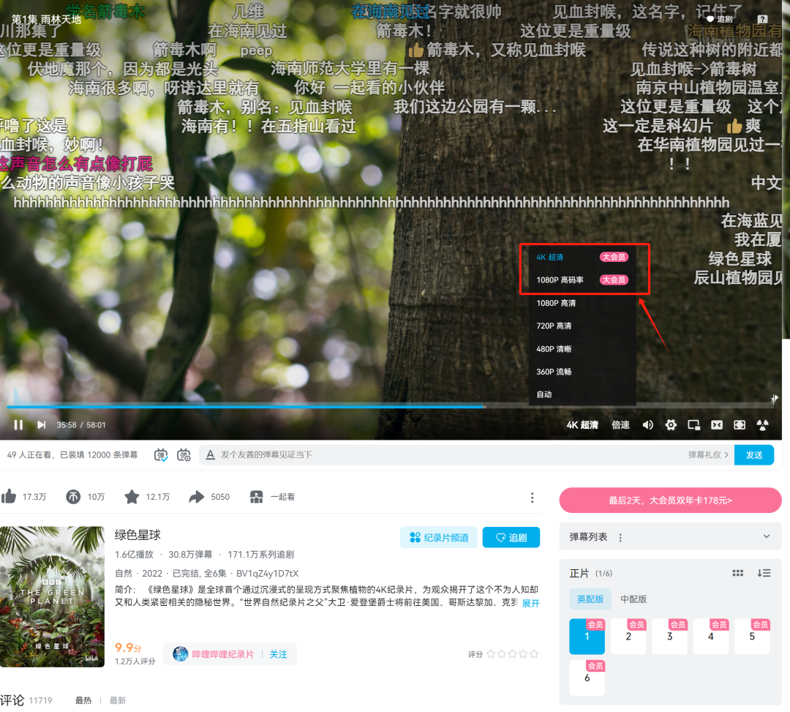
Task: Select 4K 超清 quality option in menu
Action: tap(582, 257)
